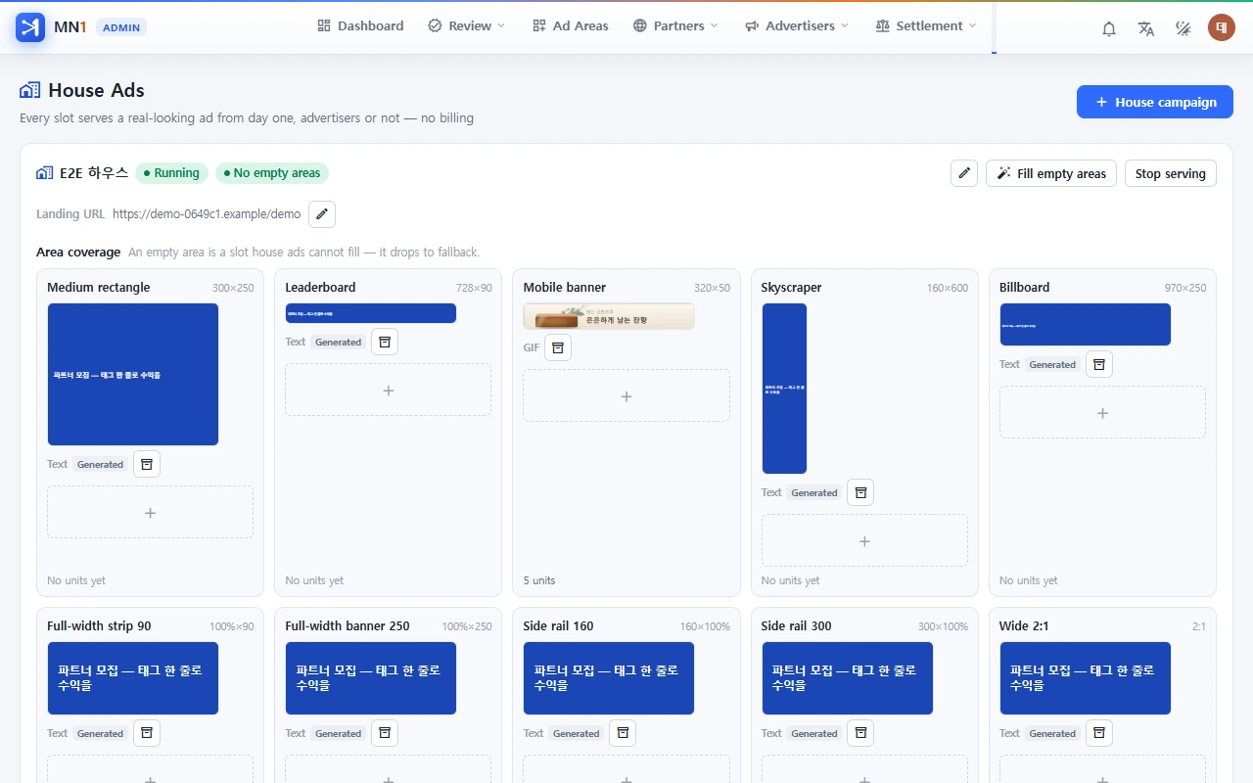Expand the Partners menu dropdown

point(675,26)
